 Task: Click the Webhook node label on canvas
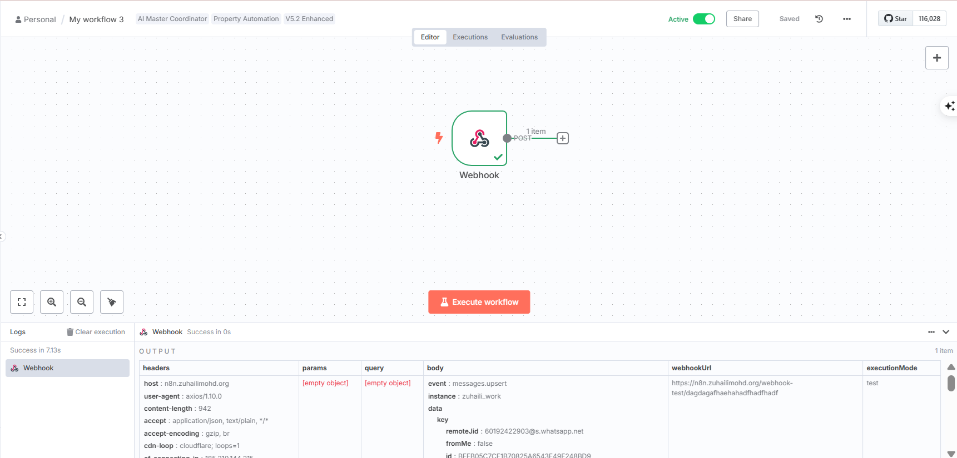tap(479, 175)
